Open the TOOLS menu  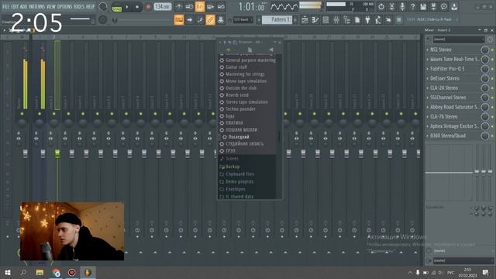pyautogui.click(x=79, y=6)
